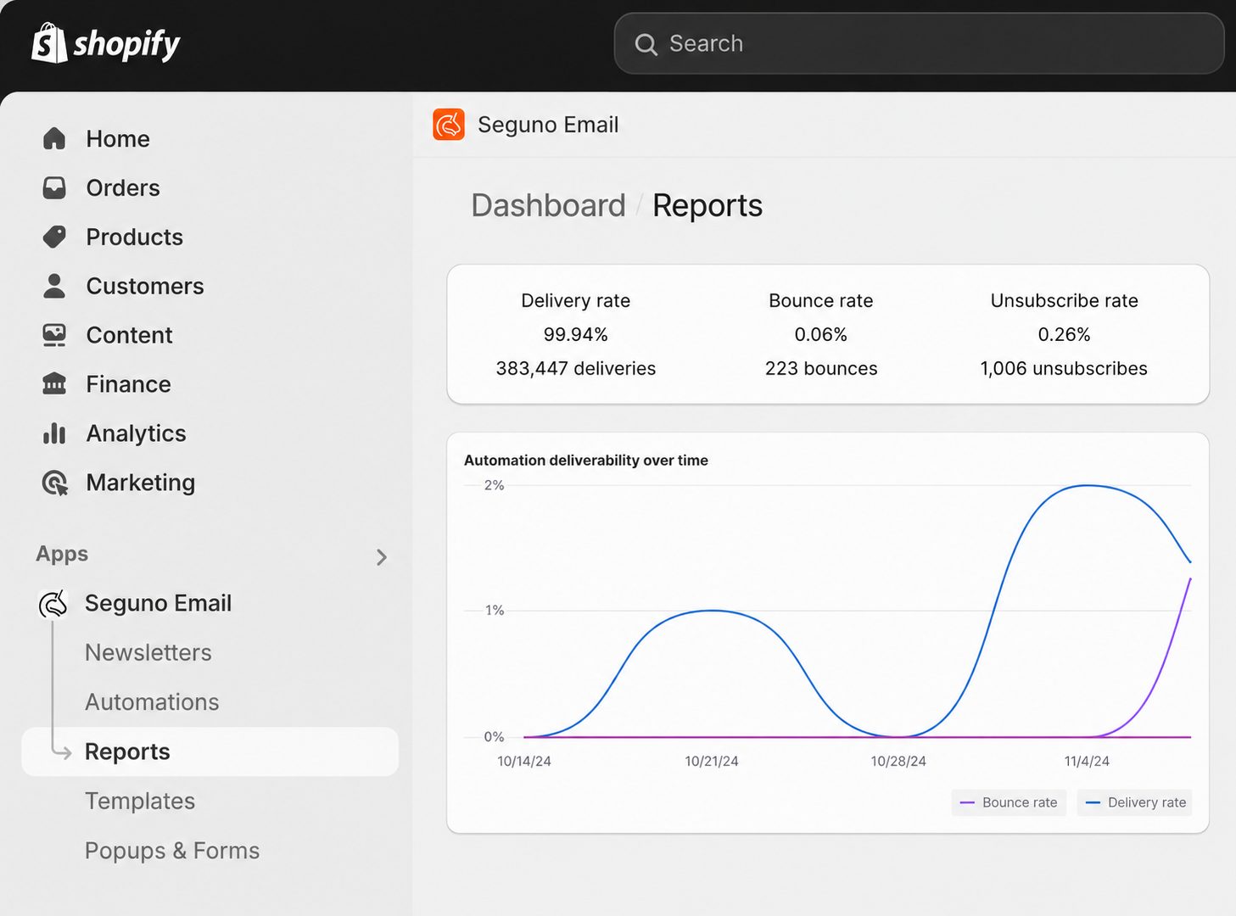This screenshot has height=916, width=1236.
Task: Click the 99.94% delivery rate value
Action: (576, 334)
